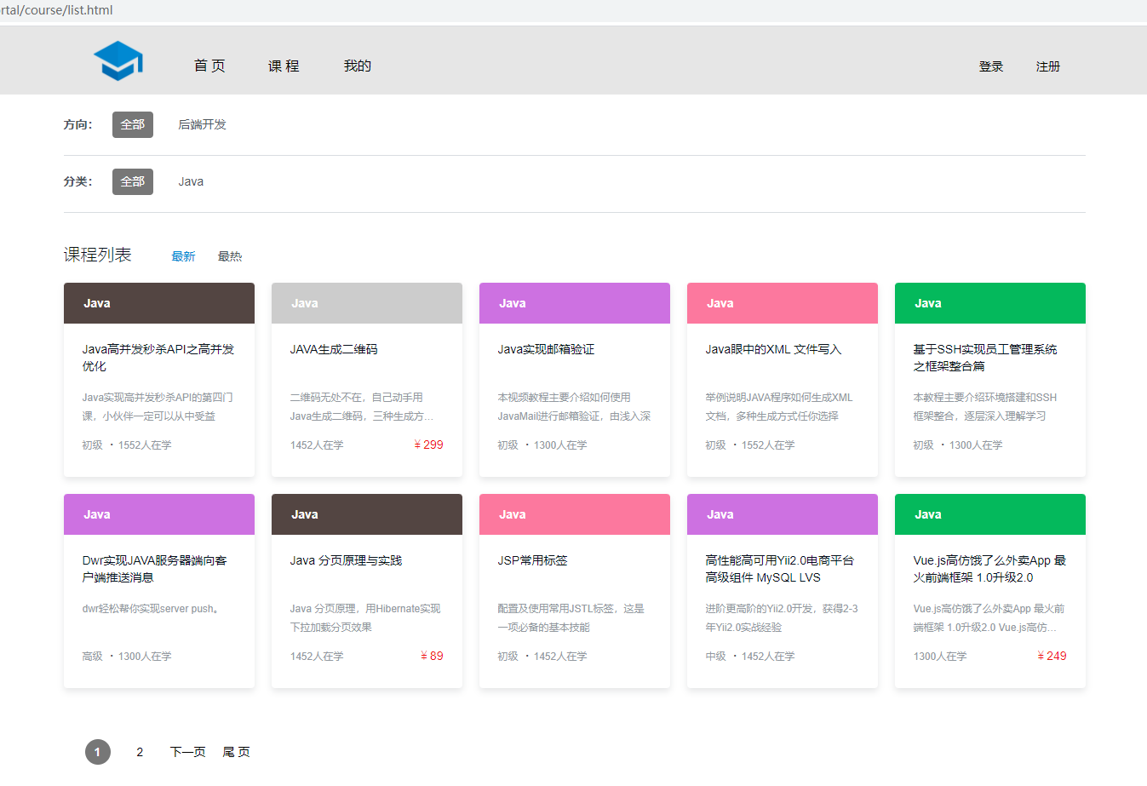Screen dimensions: 1147x786
Task: Click the 注册 link
Action: pyautogui.click(x=1048, y=66)
